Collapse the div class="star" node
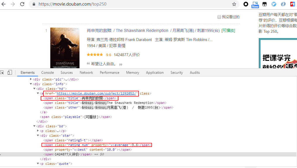 pyautogui.click(x=38, y=136)
